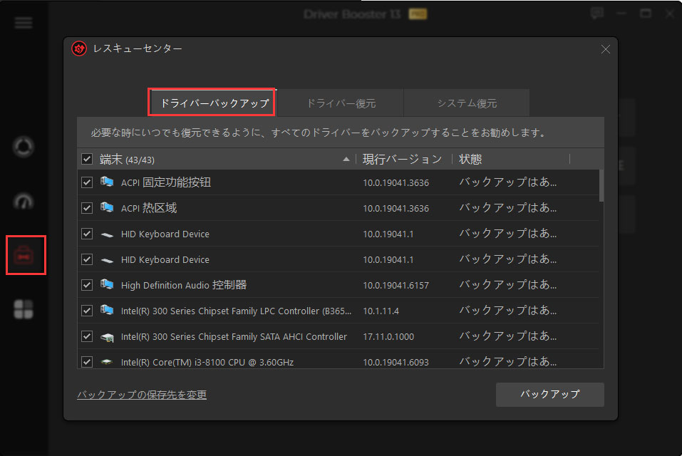Open the hamburger menu in the sidebar

24,23
